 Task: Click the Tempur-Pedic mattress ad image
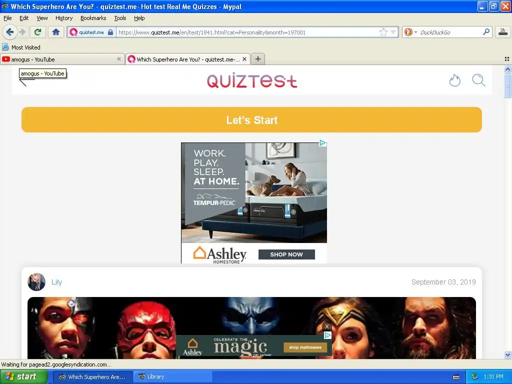pyautogui.click(x=254, y=192)
